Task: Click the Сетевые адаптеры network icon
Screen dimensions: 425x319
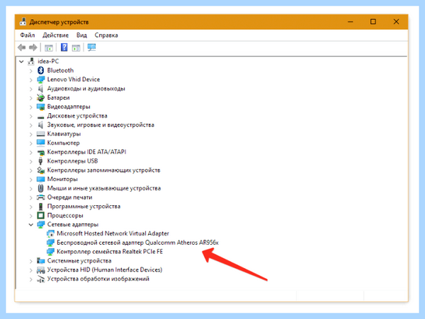Action: pos(40,224)
